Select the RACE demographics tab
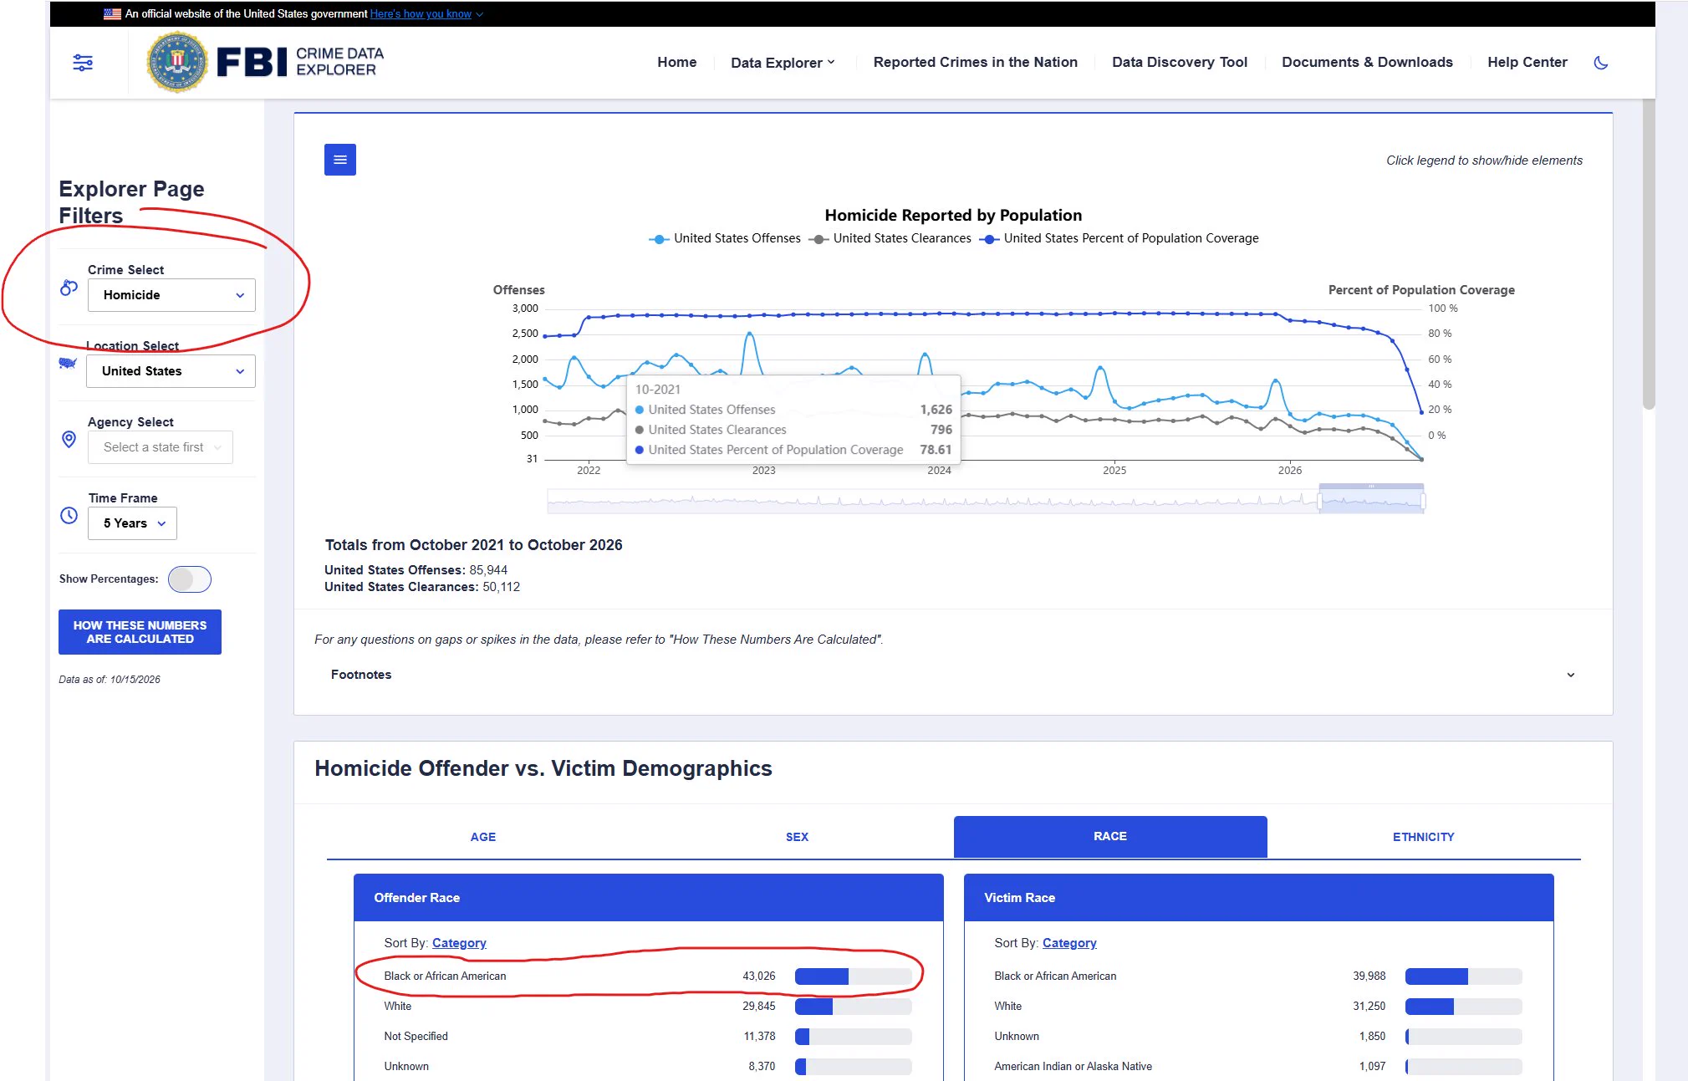 [1110, 837]
